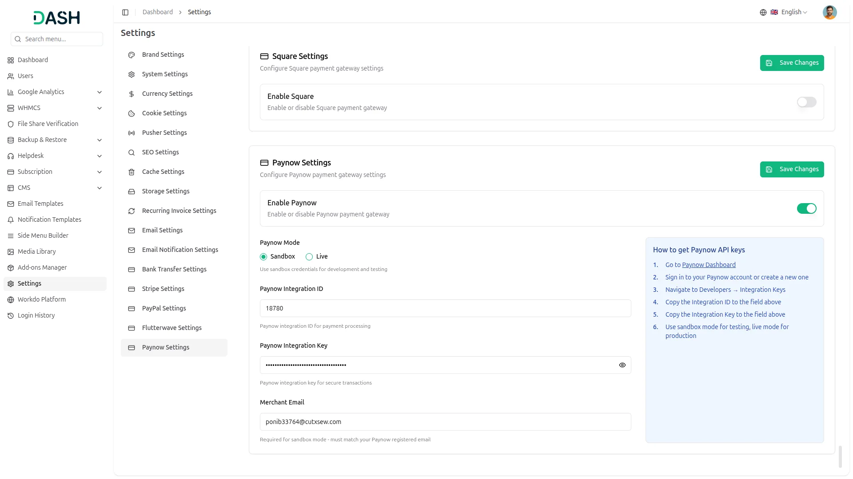
Task: Click the Add-ons Manager package icon
Action: tap(11, 268)
